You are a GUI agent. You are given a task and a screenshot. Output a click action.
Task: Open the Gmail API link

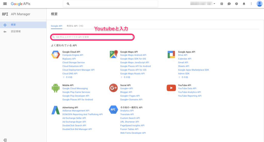183,62
